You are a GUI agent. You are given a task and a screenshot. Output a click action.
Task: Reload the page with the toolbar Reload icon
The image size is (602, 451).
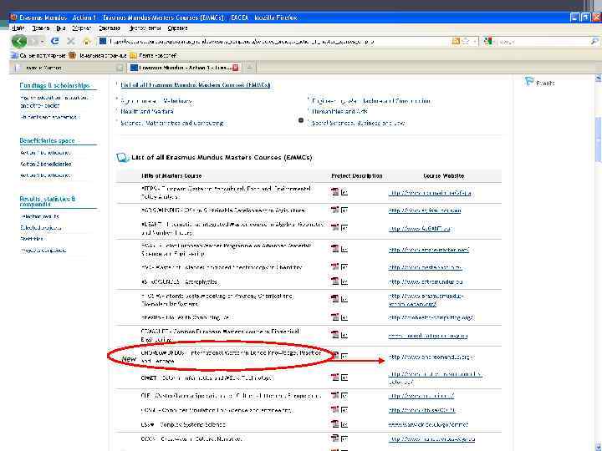(x=55, y=41)
